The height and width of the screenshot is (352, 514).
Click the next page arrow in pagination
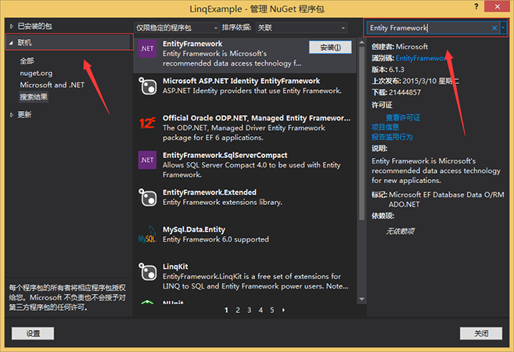[283, 310]
